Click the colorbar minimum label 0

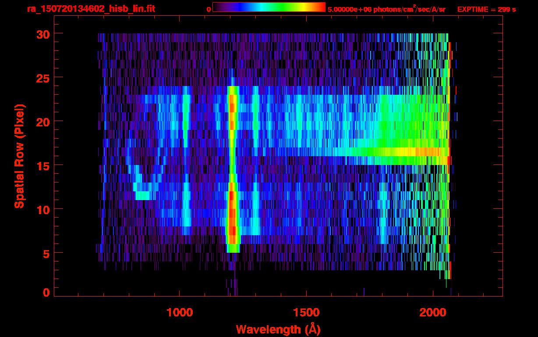point(209,9)
